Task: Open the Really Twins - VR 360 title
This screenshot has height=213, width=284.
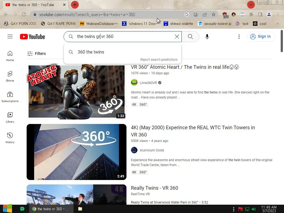Action: (x=154, y=188)
